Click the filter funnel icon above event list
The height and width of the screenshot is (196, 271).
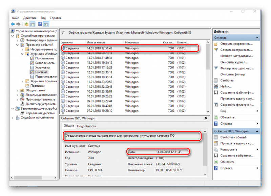click(63, 32)
